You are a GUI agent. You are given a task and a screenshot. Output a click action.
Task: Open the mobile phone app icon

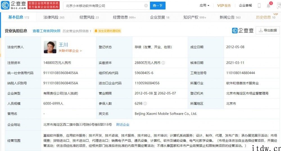(x=259, y=6)
